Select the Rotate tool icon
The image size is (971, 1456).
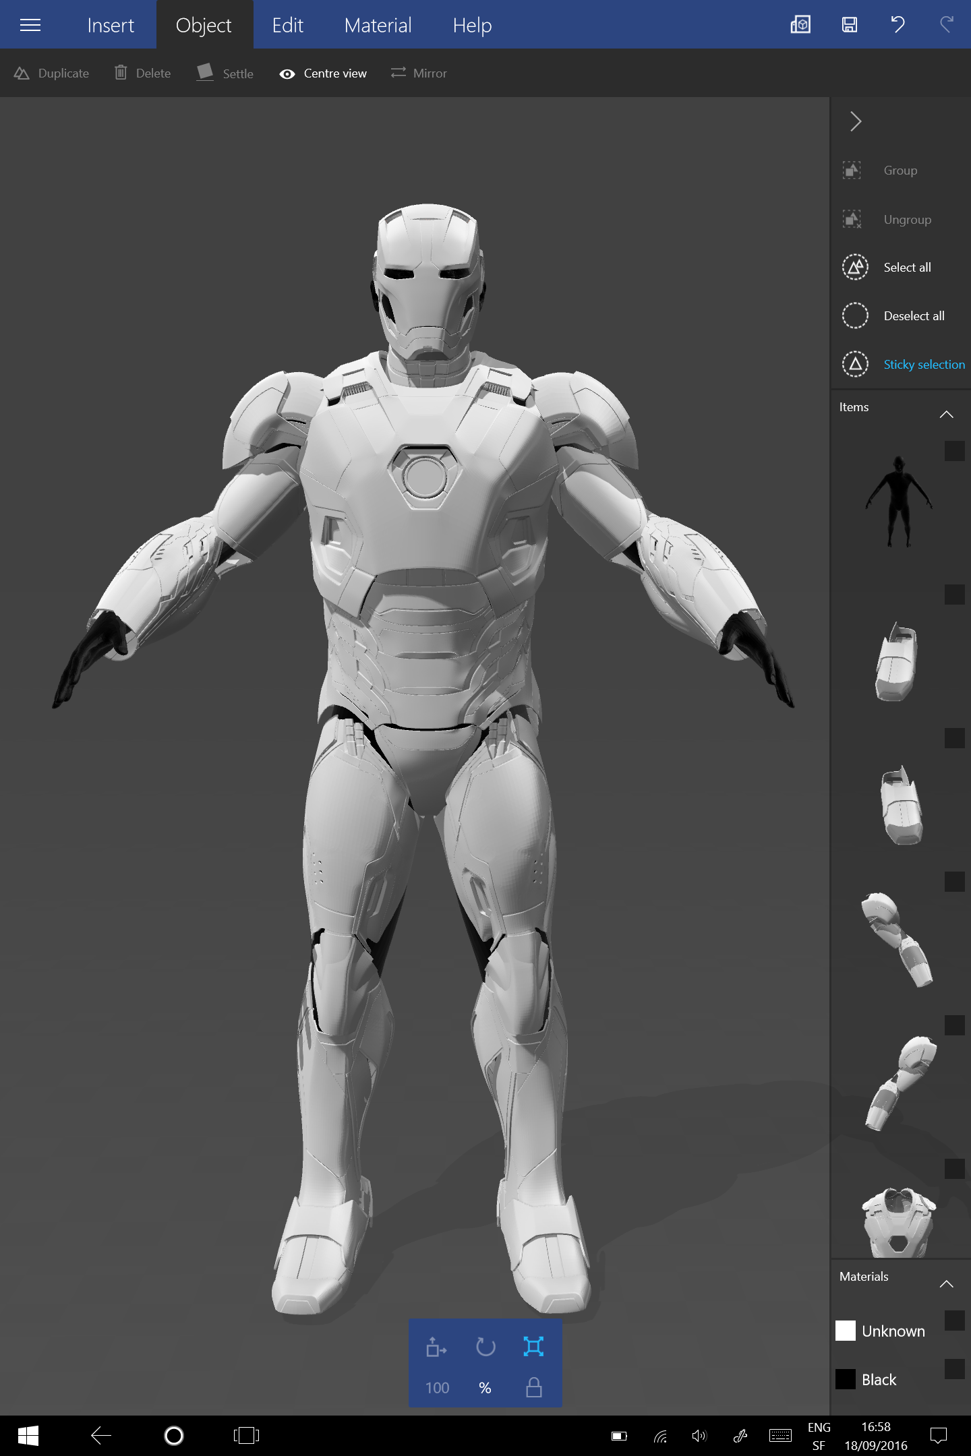pos(486,1347)
